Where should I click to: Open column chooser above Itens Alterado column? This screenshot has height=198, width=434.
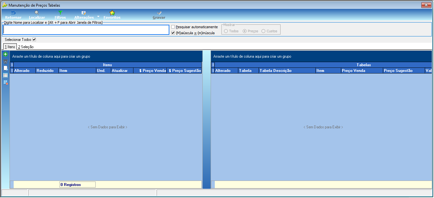(x=12, y=71)
